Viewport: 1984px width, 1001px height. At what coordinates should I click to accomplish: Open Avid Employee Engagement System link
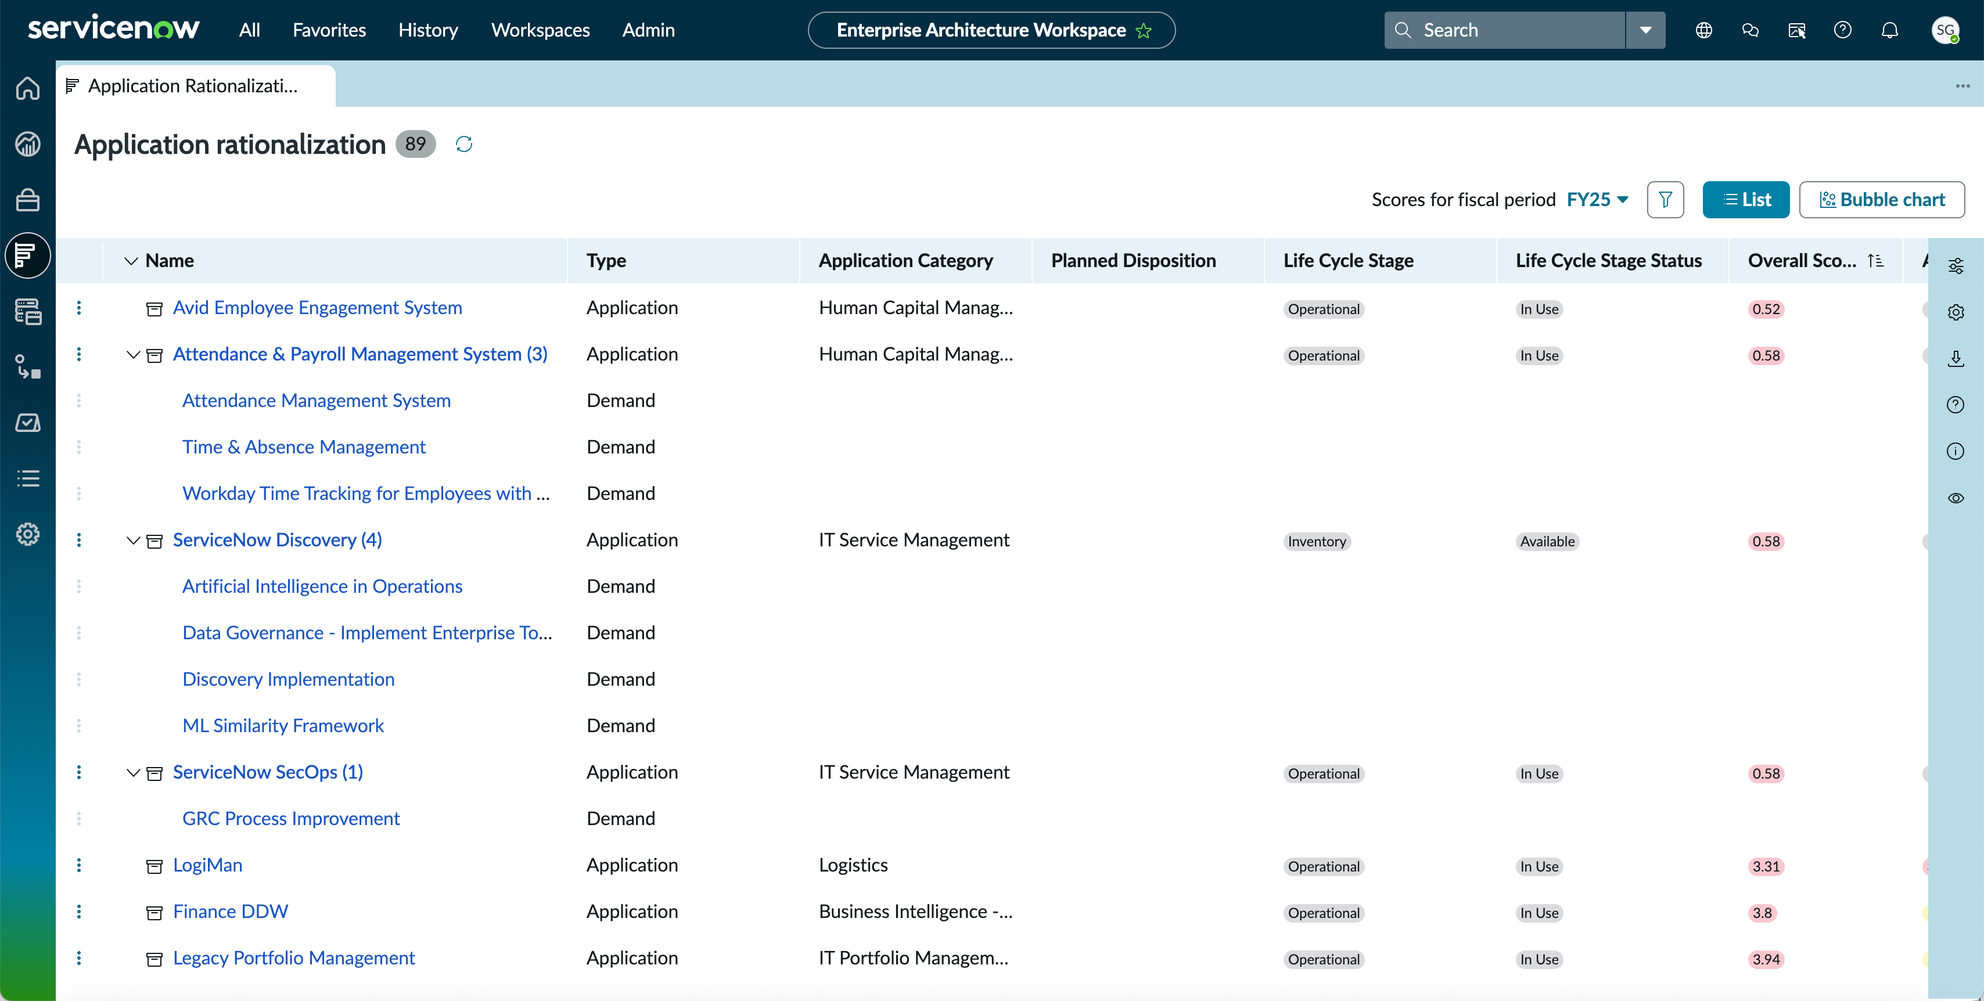coord(317,307)
